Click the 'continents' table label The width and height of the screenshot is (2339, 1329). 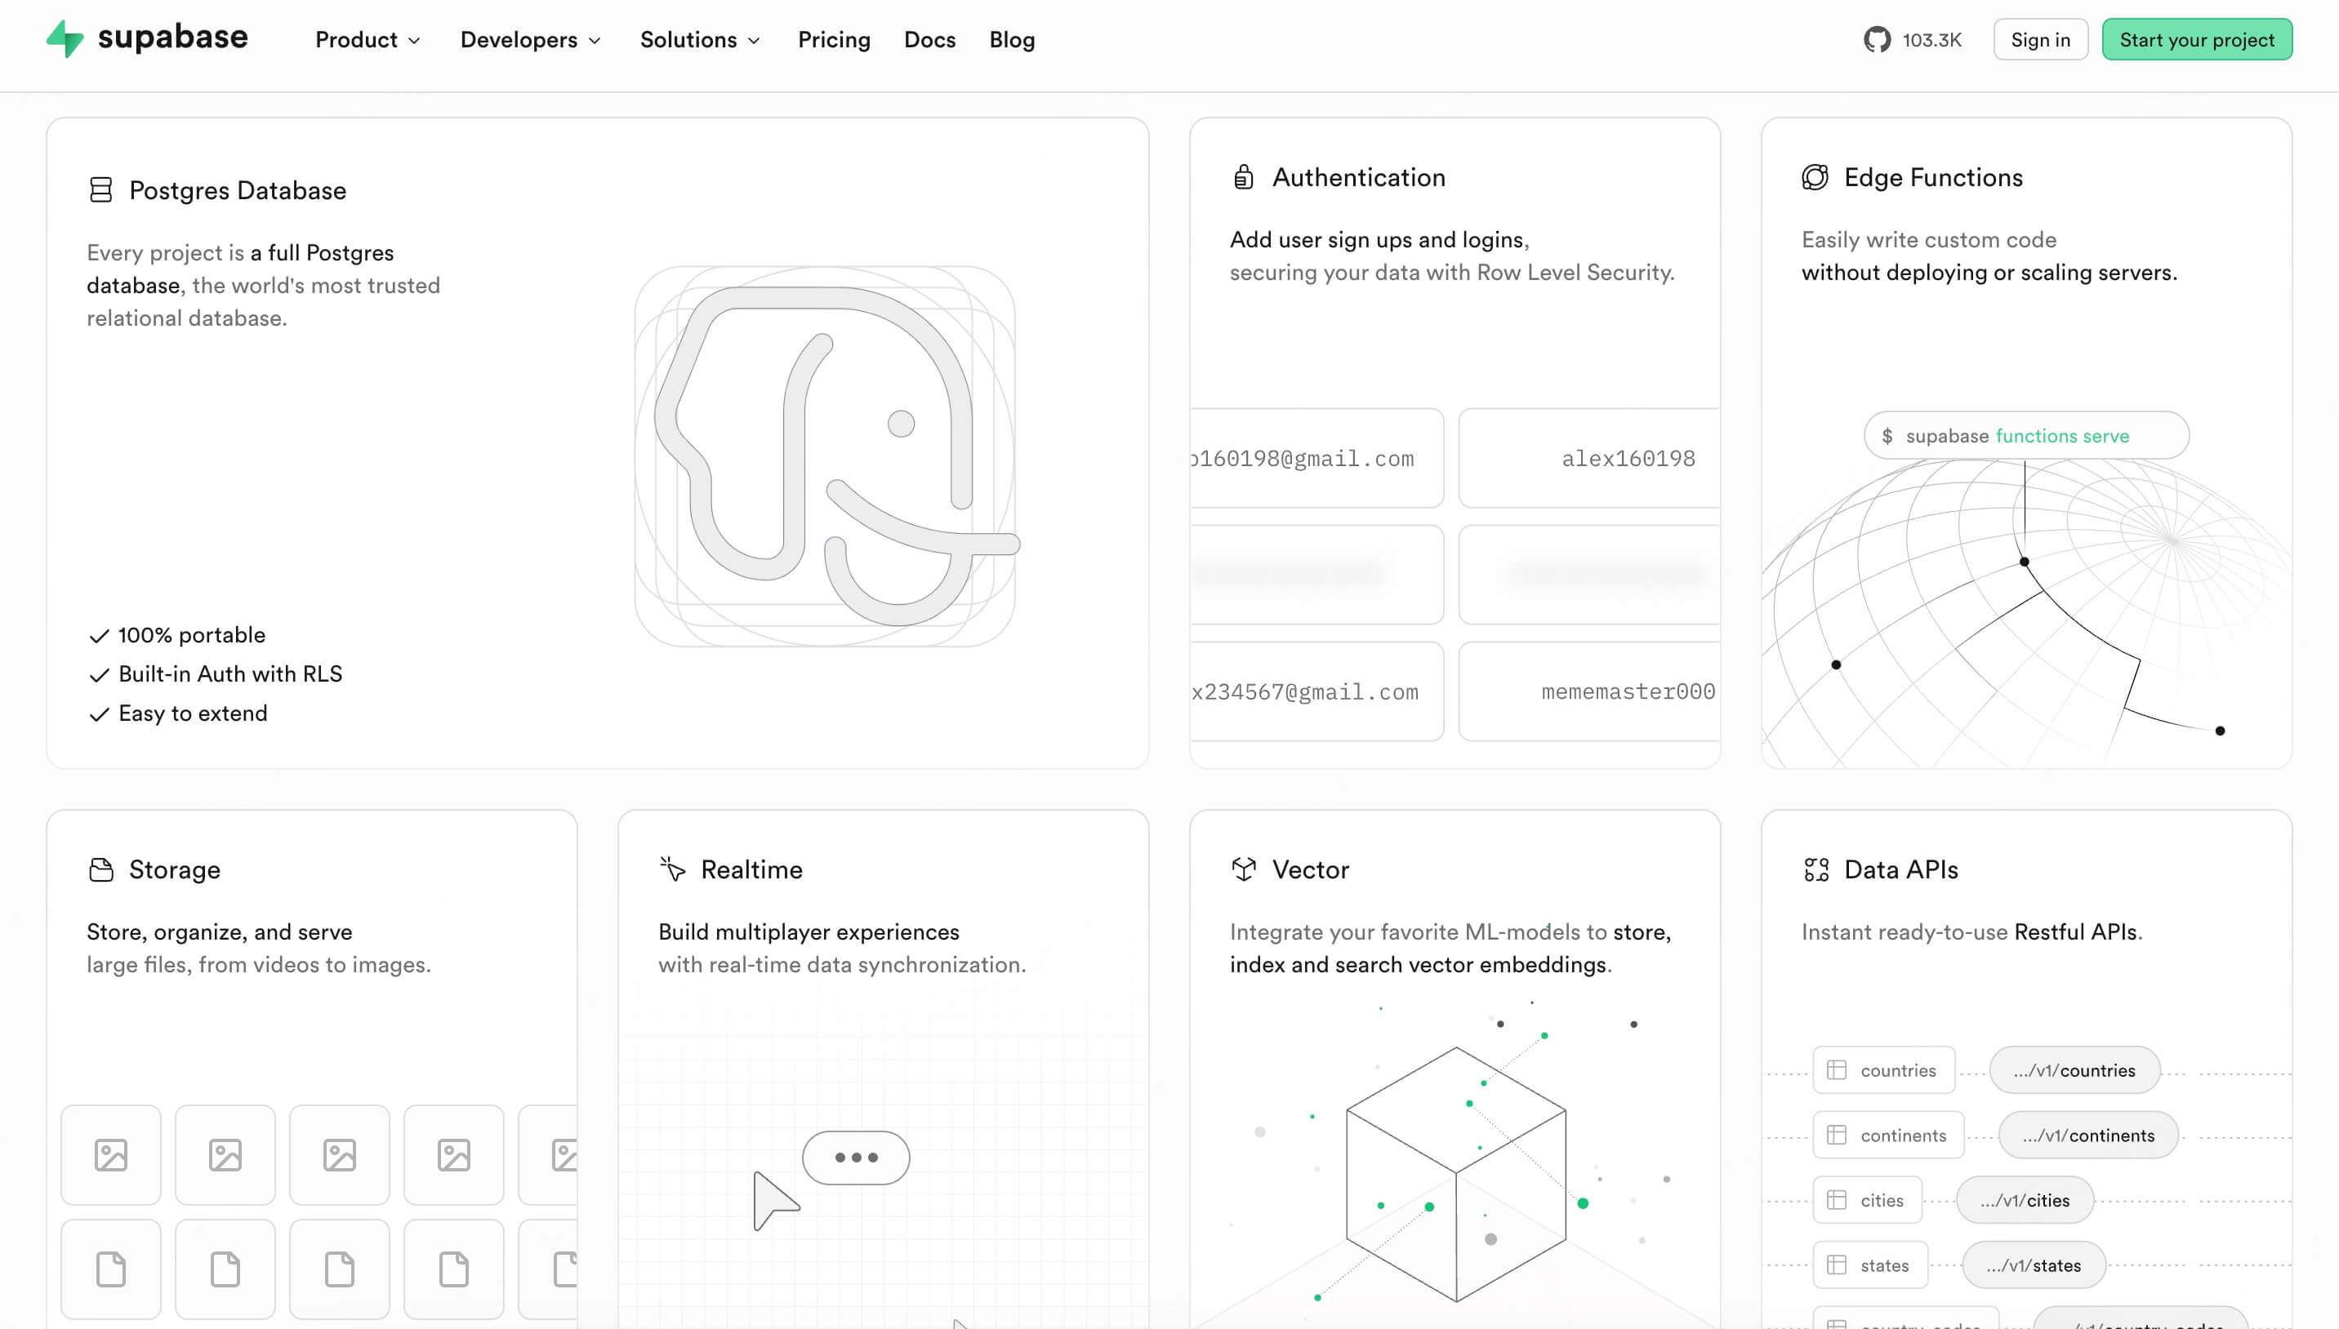click(x=1904, y=1135)
